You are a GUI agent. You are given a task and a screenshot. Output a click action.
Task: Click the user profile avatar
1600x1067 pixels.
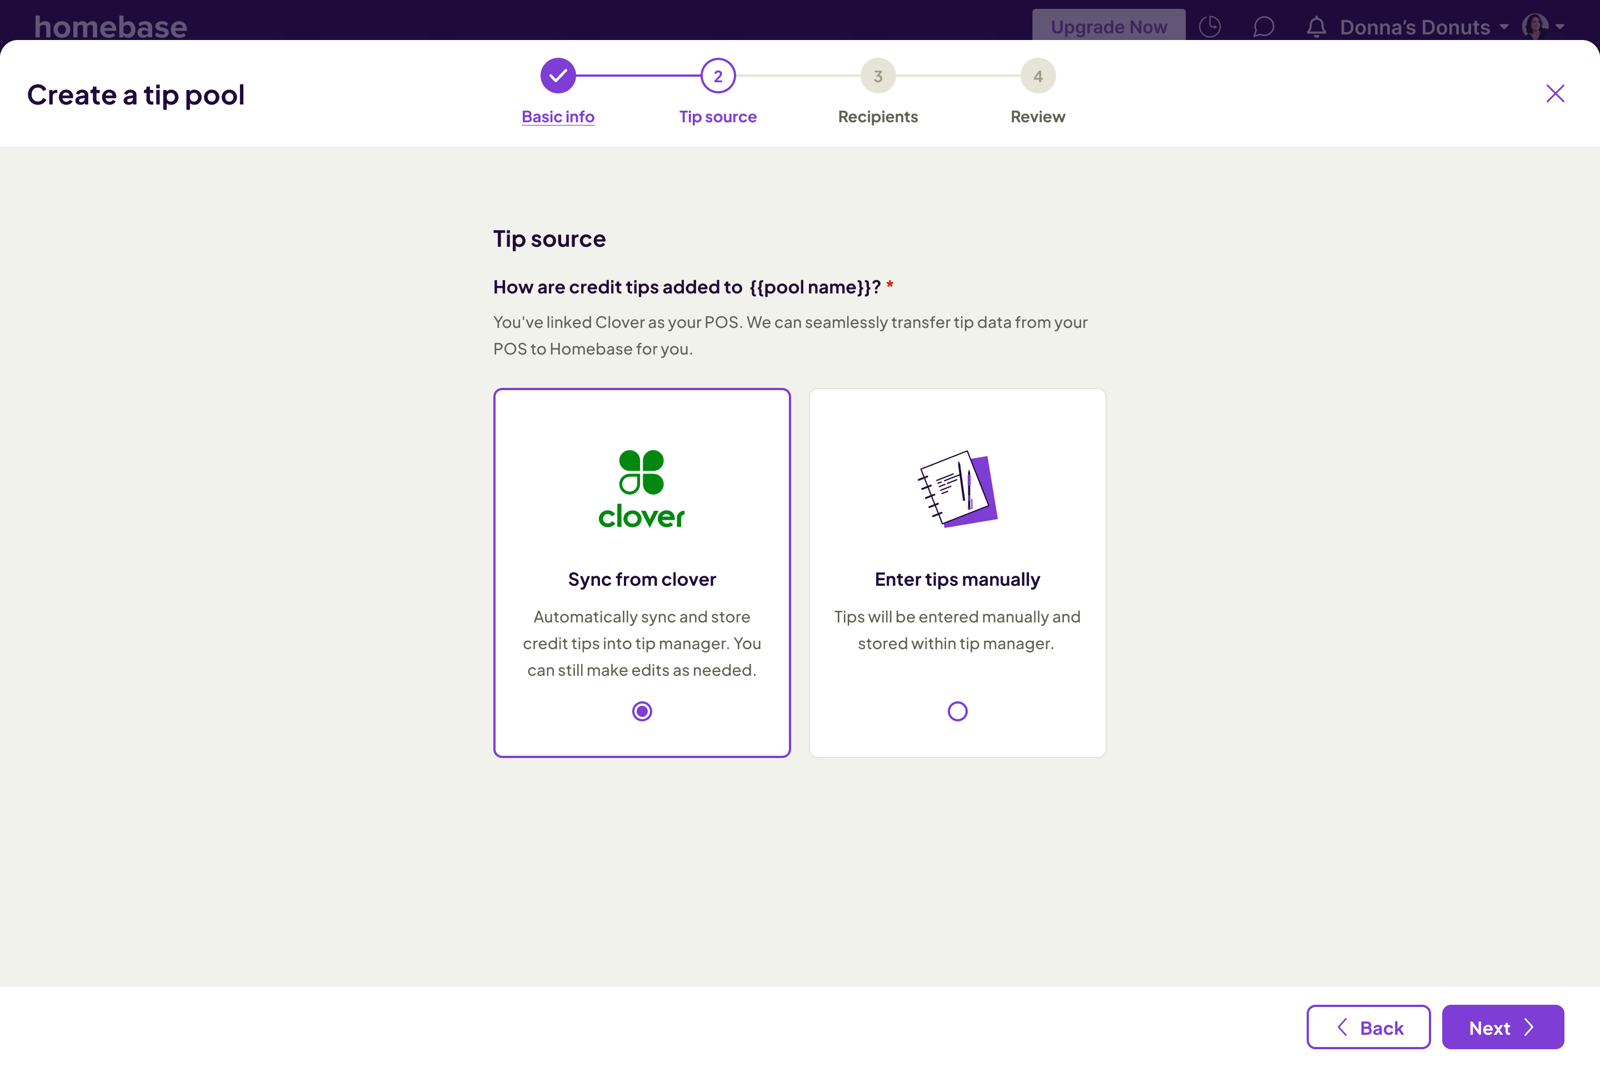click(1534, 27)
